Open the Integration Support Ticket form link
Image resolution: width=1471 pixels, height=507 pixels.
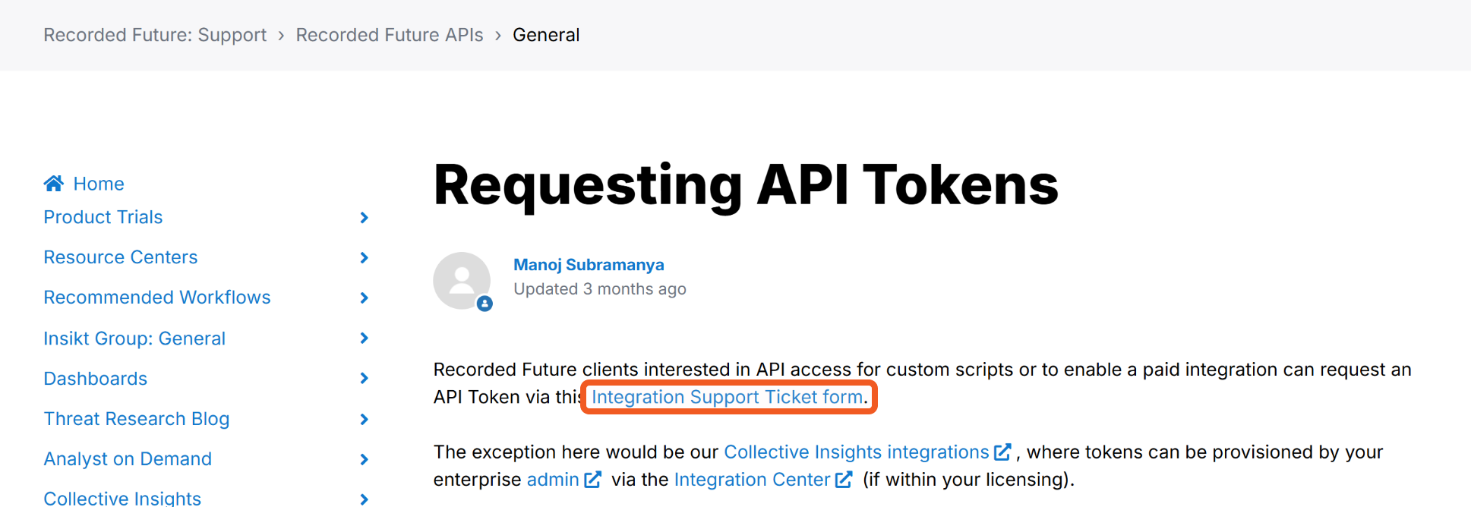tap(727, 397)
